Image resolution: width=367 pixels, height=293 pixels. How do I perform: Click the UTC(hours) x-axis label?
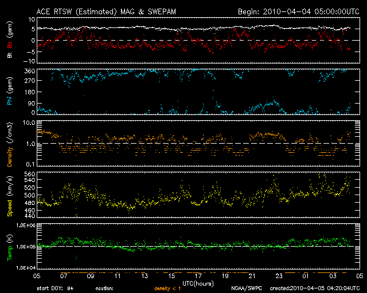coord(198,284)
